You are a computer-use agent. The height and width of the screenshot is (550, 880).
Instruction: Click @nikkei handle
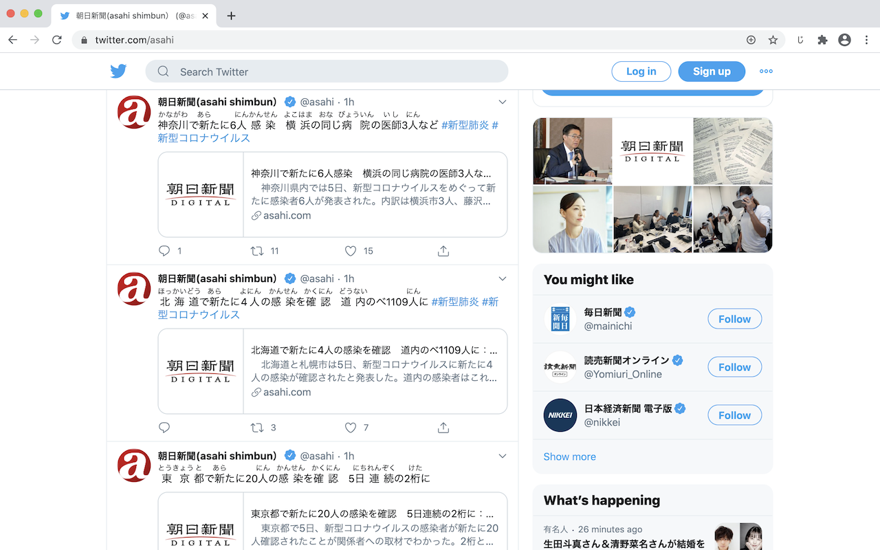click(x=602, y=422)
